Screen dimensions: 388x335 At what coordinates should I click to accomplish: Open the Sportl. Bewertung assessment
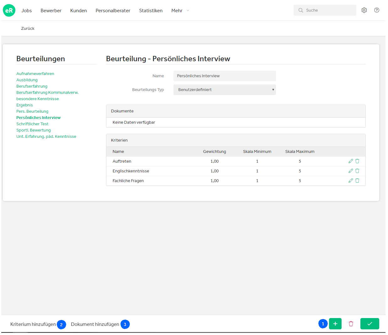(x=34, y=130)
